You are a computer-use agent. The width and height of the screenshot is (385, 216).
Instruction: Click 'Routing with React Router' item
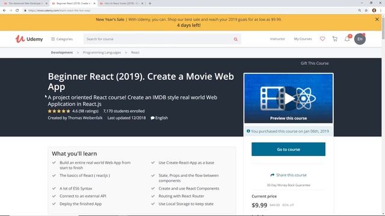181,196
